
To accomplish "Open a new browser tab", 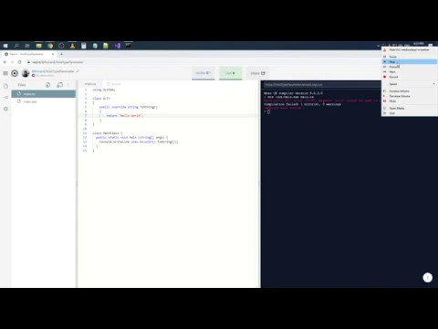I will click(x=61, y=54).
